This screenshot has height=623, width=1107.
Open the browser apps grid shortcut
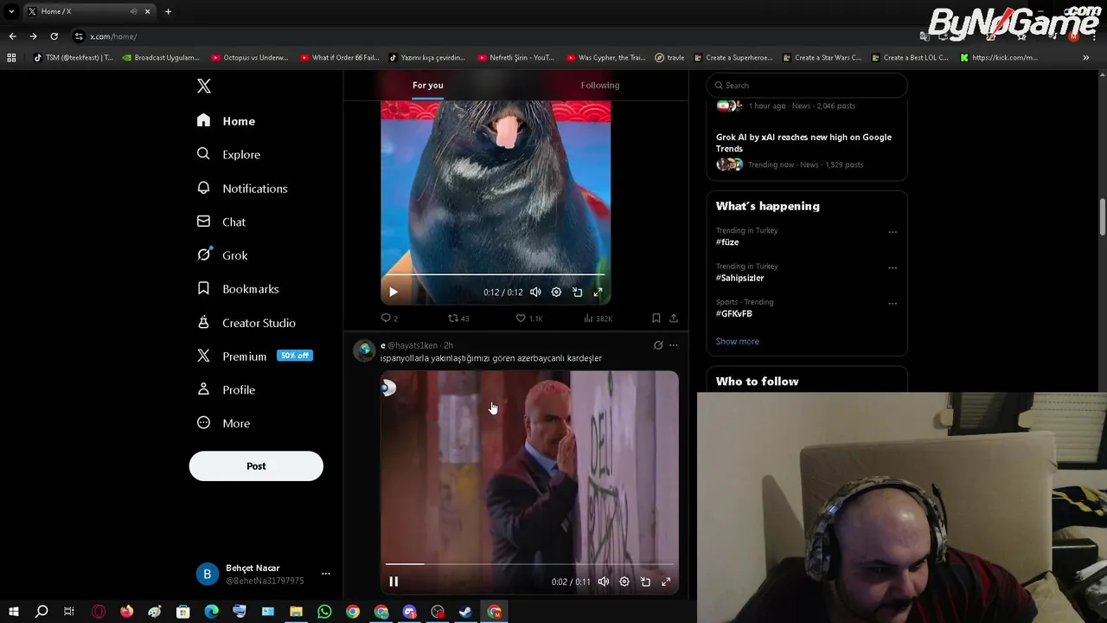click(11, 58)
